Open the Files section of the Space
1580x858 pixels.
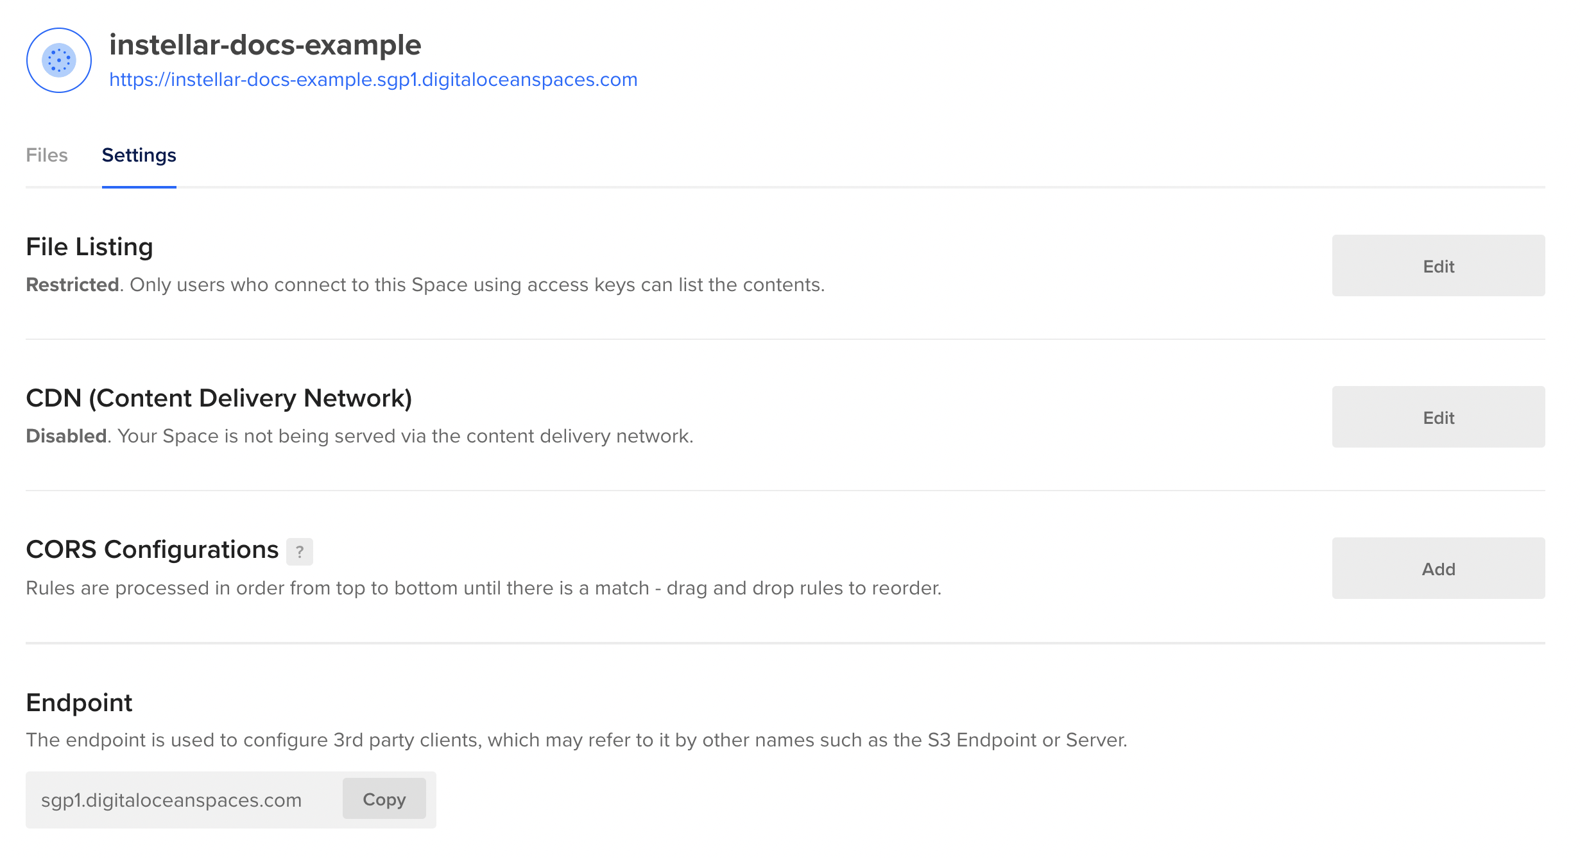[x=47, y=155]
